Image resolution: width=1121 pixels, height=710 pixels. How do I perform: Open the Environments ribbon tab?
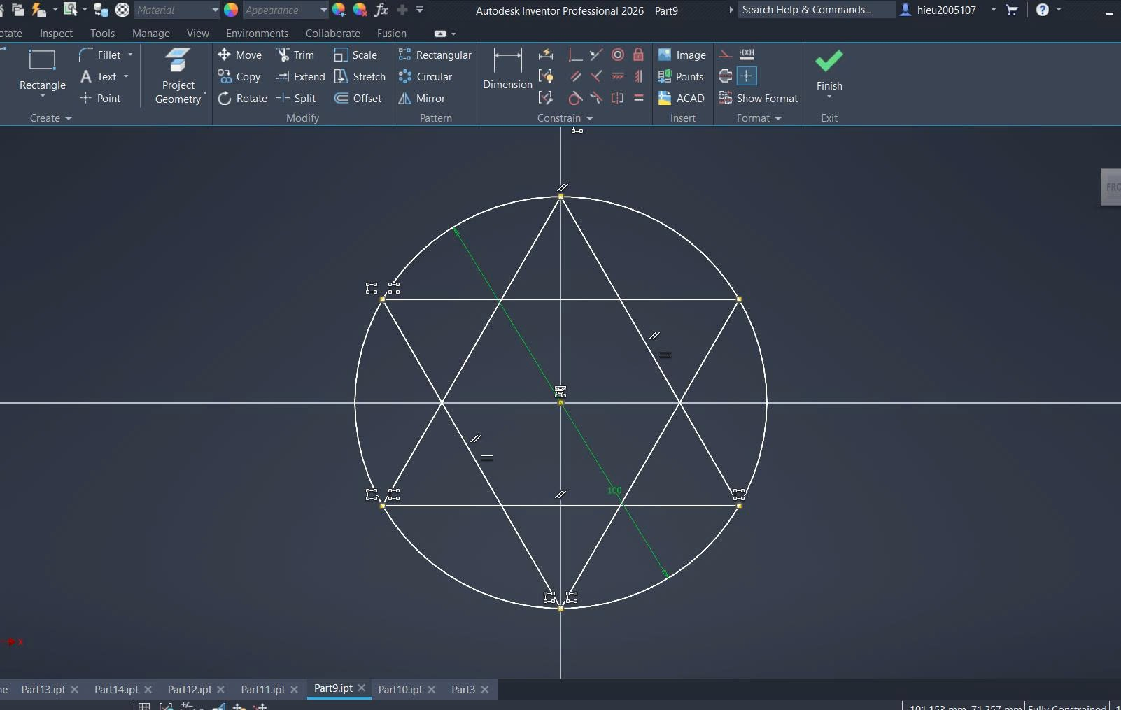pyautogui.click(x=257, y=34)
